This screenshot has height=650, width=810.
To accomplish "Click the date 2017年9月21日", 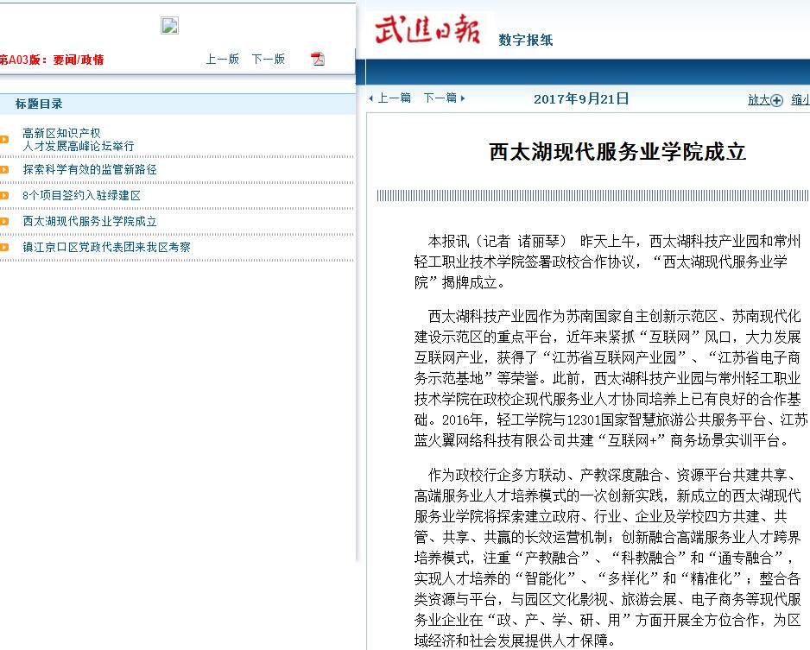I will tap(581, 98).
